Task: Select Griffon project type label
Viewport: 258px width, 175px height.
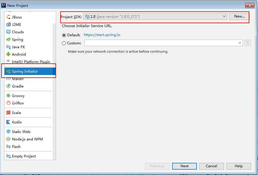Action: click(x=18, y=103)
